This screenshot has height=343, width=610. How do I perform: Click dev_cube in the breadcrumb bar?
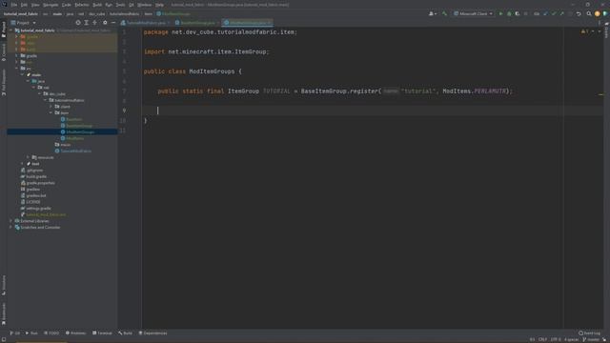click(96, 14)
